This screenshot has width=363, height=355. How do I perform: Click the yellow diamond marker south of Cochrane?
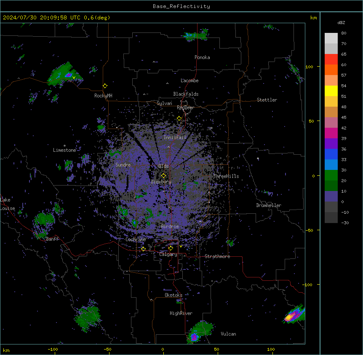(143, 249)
